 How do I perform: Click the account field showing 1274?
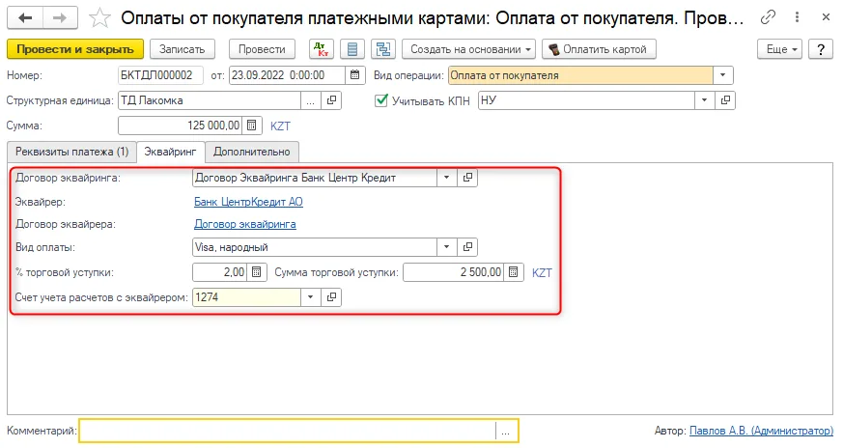(x=246, y=296)
